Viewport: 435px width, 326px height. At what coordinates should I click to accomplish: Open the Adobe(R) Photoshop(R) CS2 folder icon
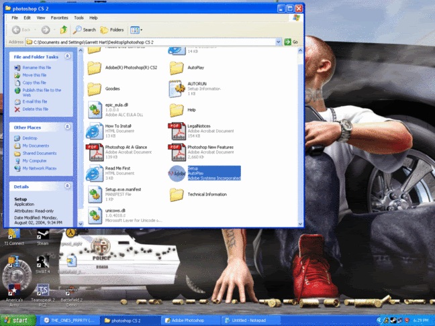pos(95,68)
